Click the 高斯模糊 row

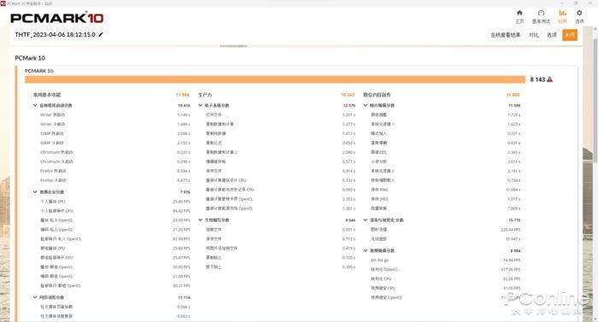point(445,143)
